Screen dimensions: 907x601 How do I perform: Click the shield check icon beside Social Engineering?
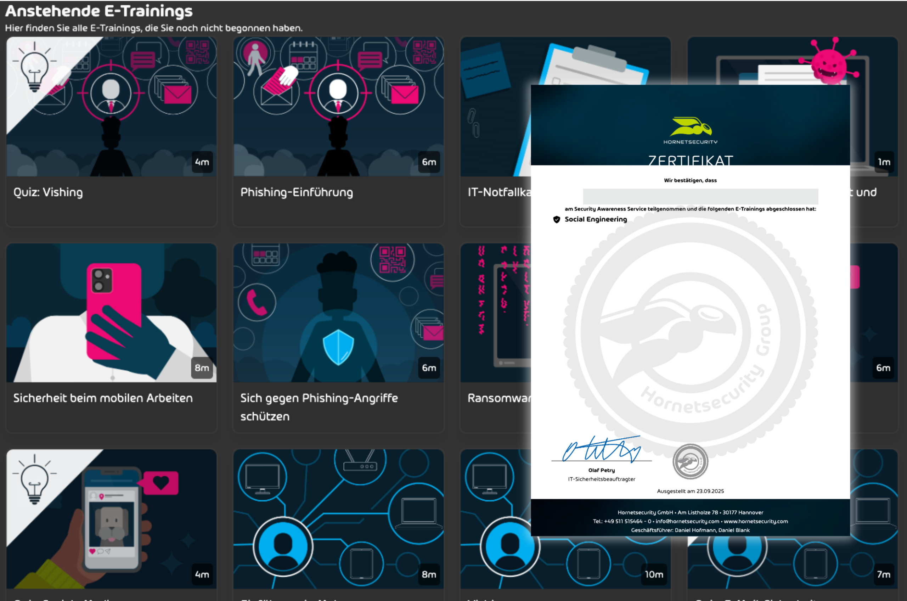click(x=556, y=219)
